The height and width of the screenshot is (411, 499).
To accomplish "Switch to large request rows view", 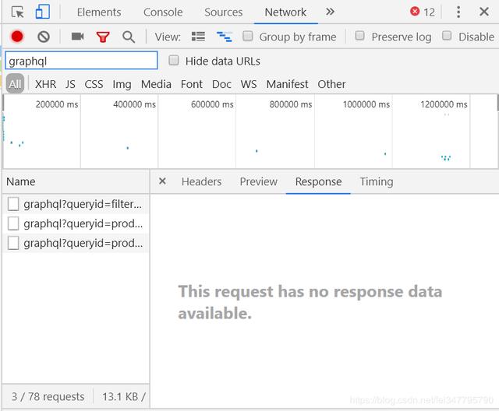I will tap(198, 37).
